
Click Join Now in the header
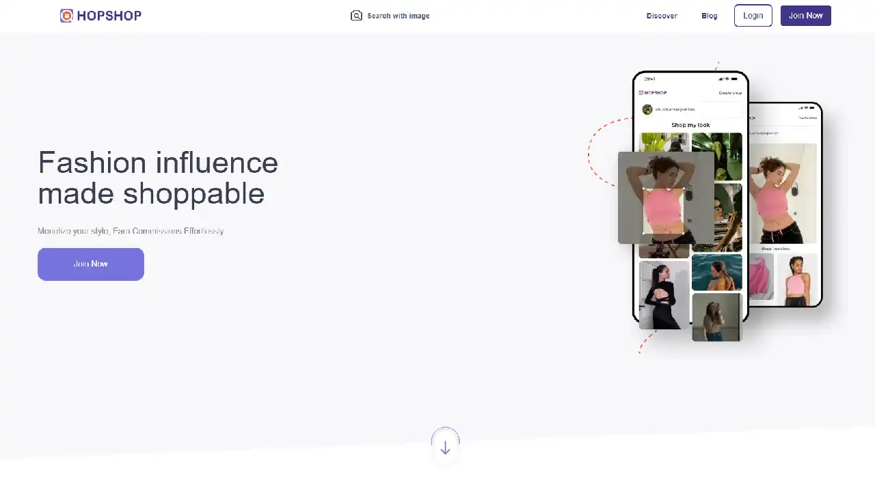click(x=806, y=16)
